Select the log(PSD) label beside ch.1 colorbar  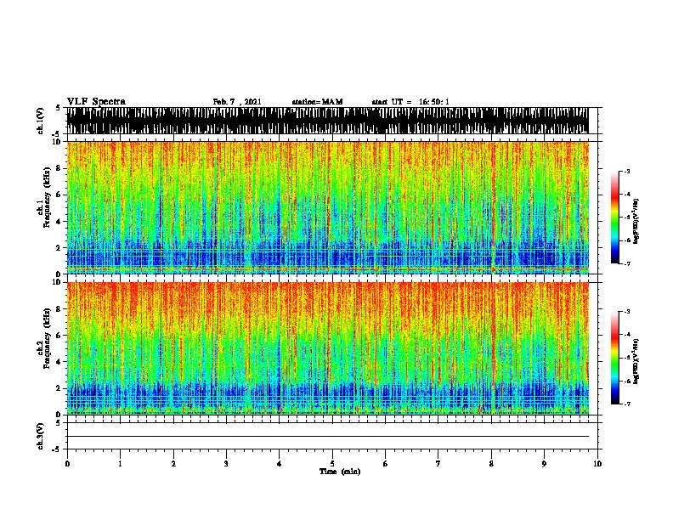636,222
